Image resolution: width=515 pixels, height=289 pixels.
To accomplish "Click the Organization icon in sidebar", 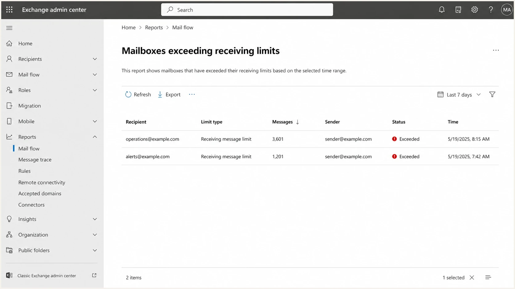I will [x=9, y=235].
